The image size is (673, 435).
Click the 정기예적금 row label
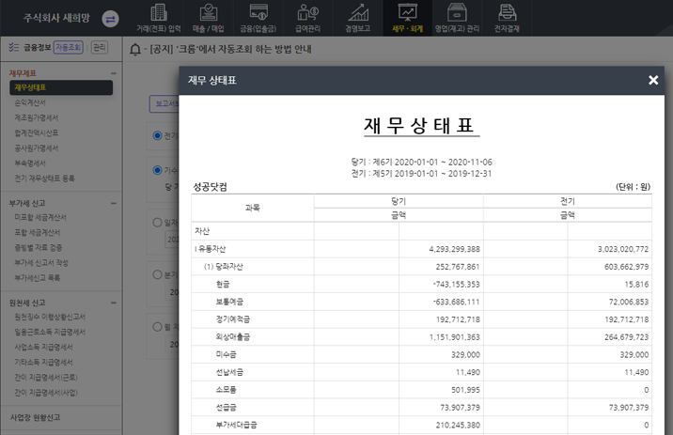pos(232,319)
